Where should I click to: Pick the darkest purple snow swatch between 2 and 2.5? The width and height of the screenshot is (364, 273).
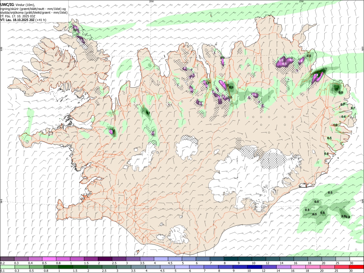(105, 259)
